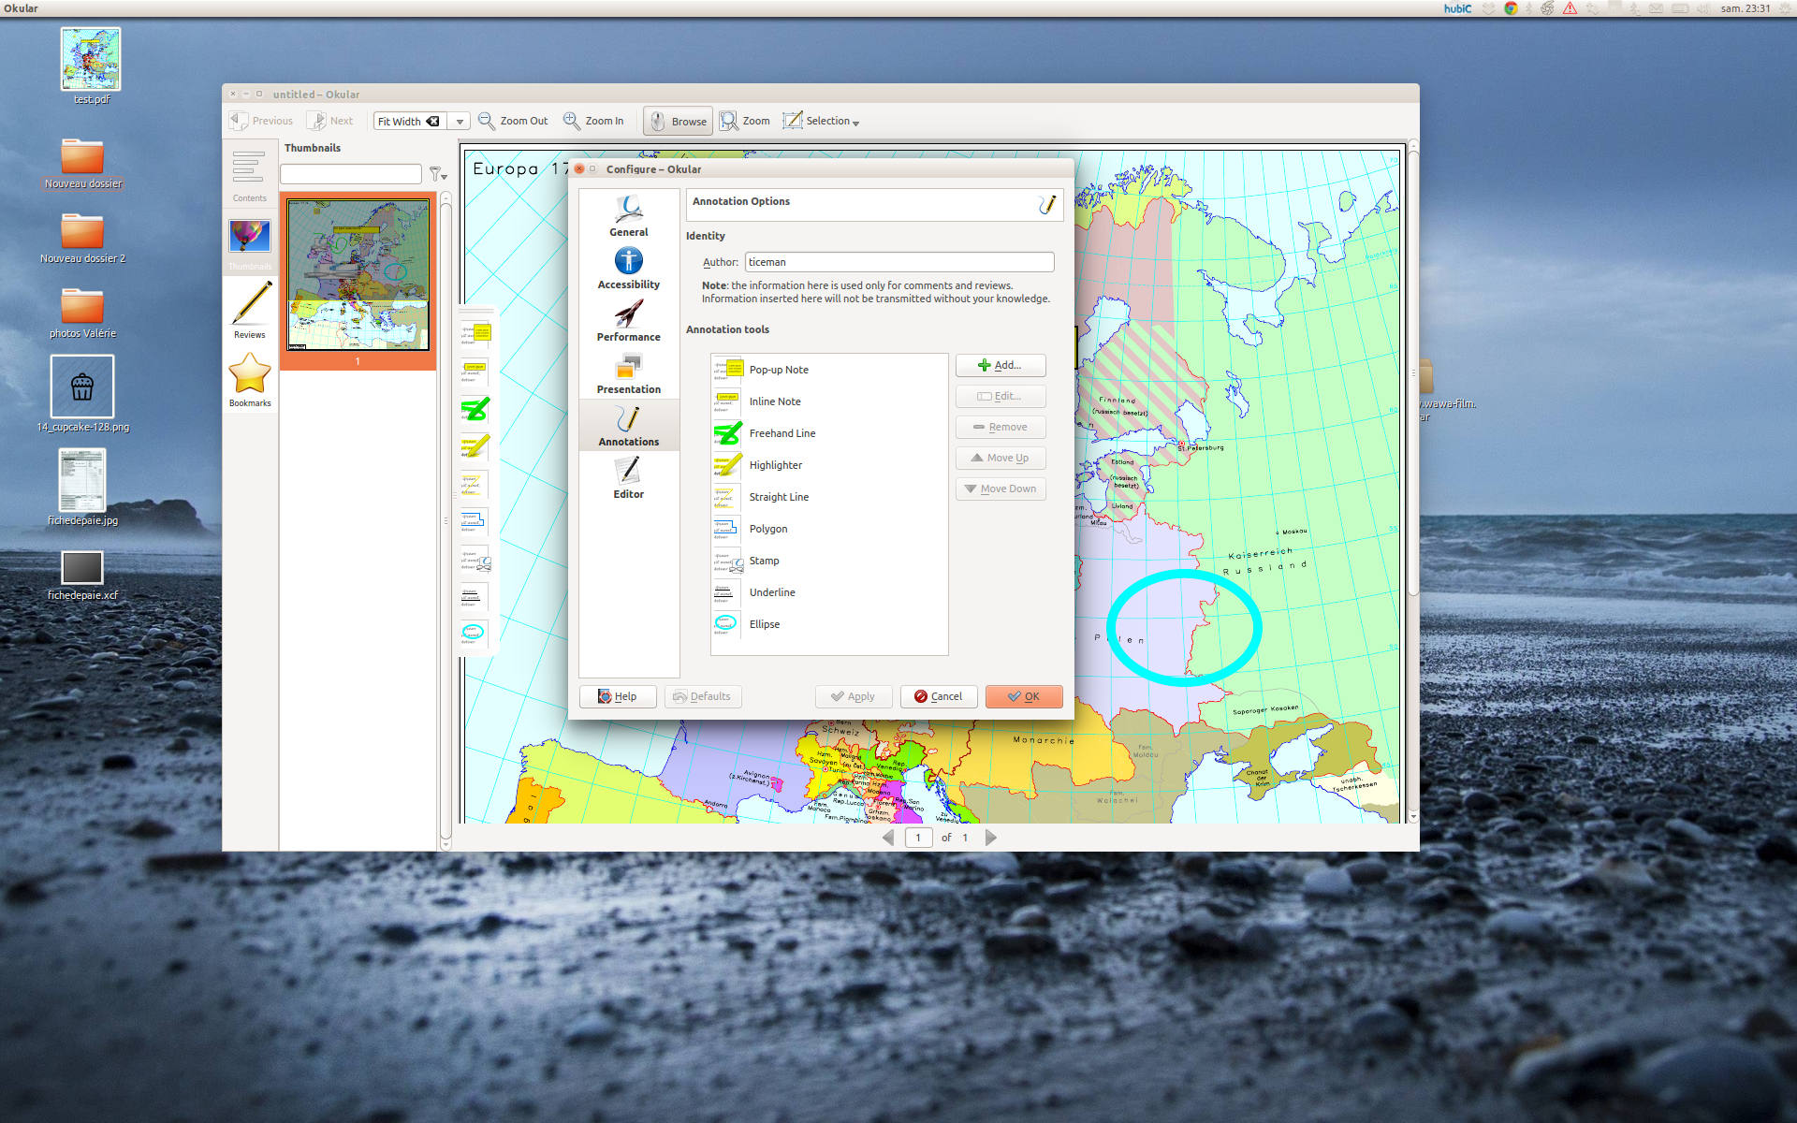
Task: Click Add annotation tool button
Action: [x=1001, y=365]
